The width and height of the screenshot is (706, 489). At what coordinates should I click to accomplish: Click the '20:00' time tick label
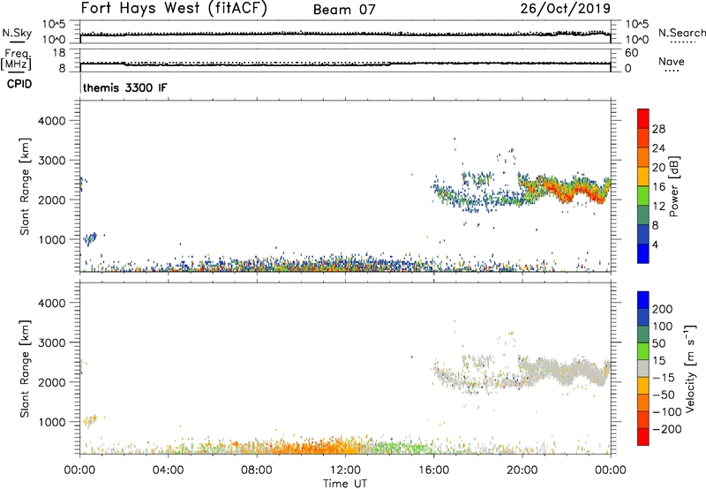click(x=522, y=470)
